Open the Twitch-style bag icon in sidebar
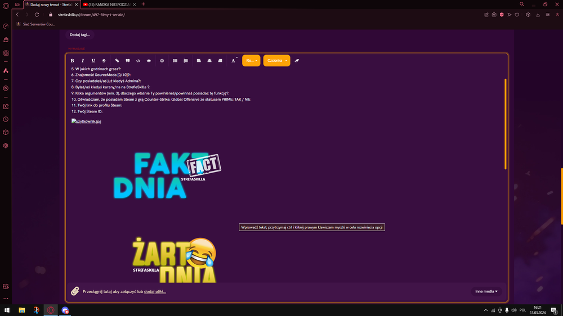Image resolution: width=563 pixels, height=316 pixels. pos(6,40)
